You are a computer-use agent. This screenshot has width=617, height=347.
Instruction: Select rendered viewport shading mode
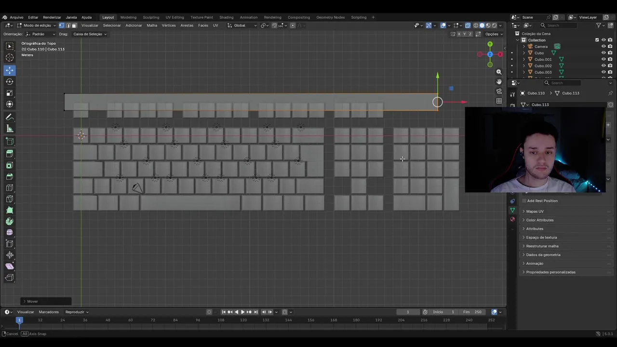pos(494,26)
